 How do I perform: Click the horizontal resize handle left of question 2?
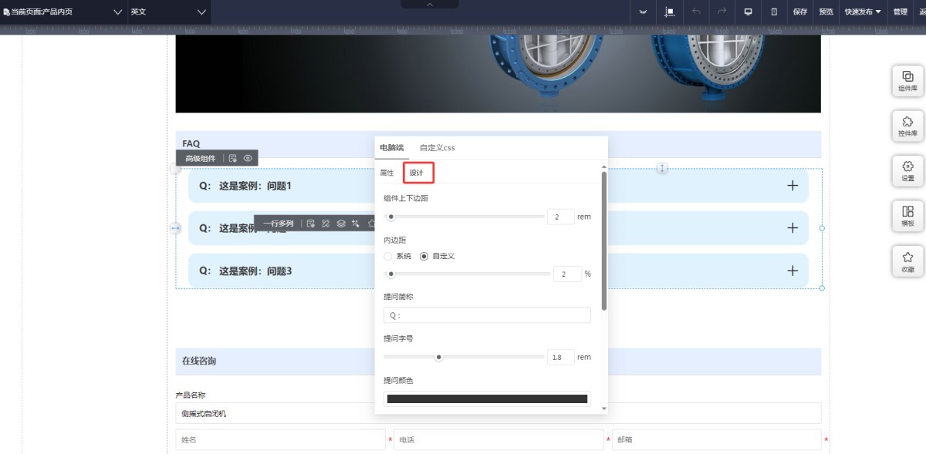[x=175, y=228]
